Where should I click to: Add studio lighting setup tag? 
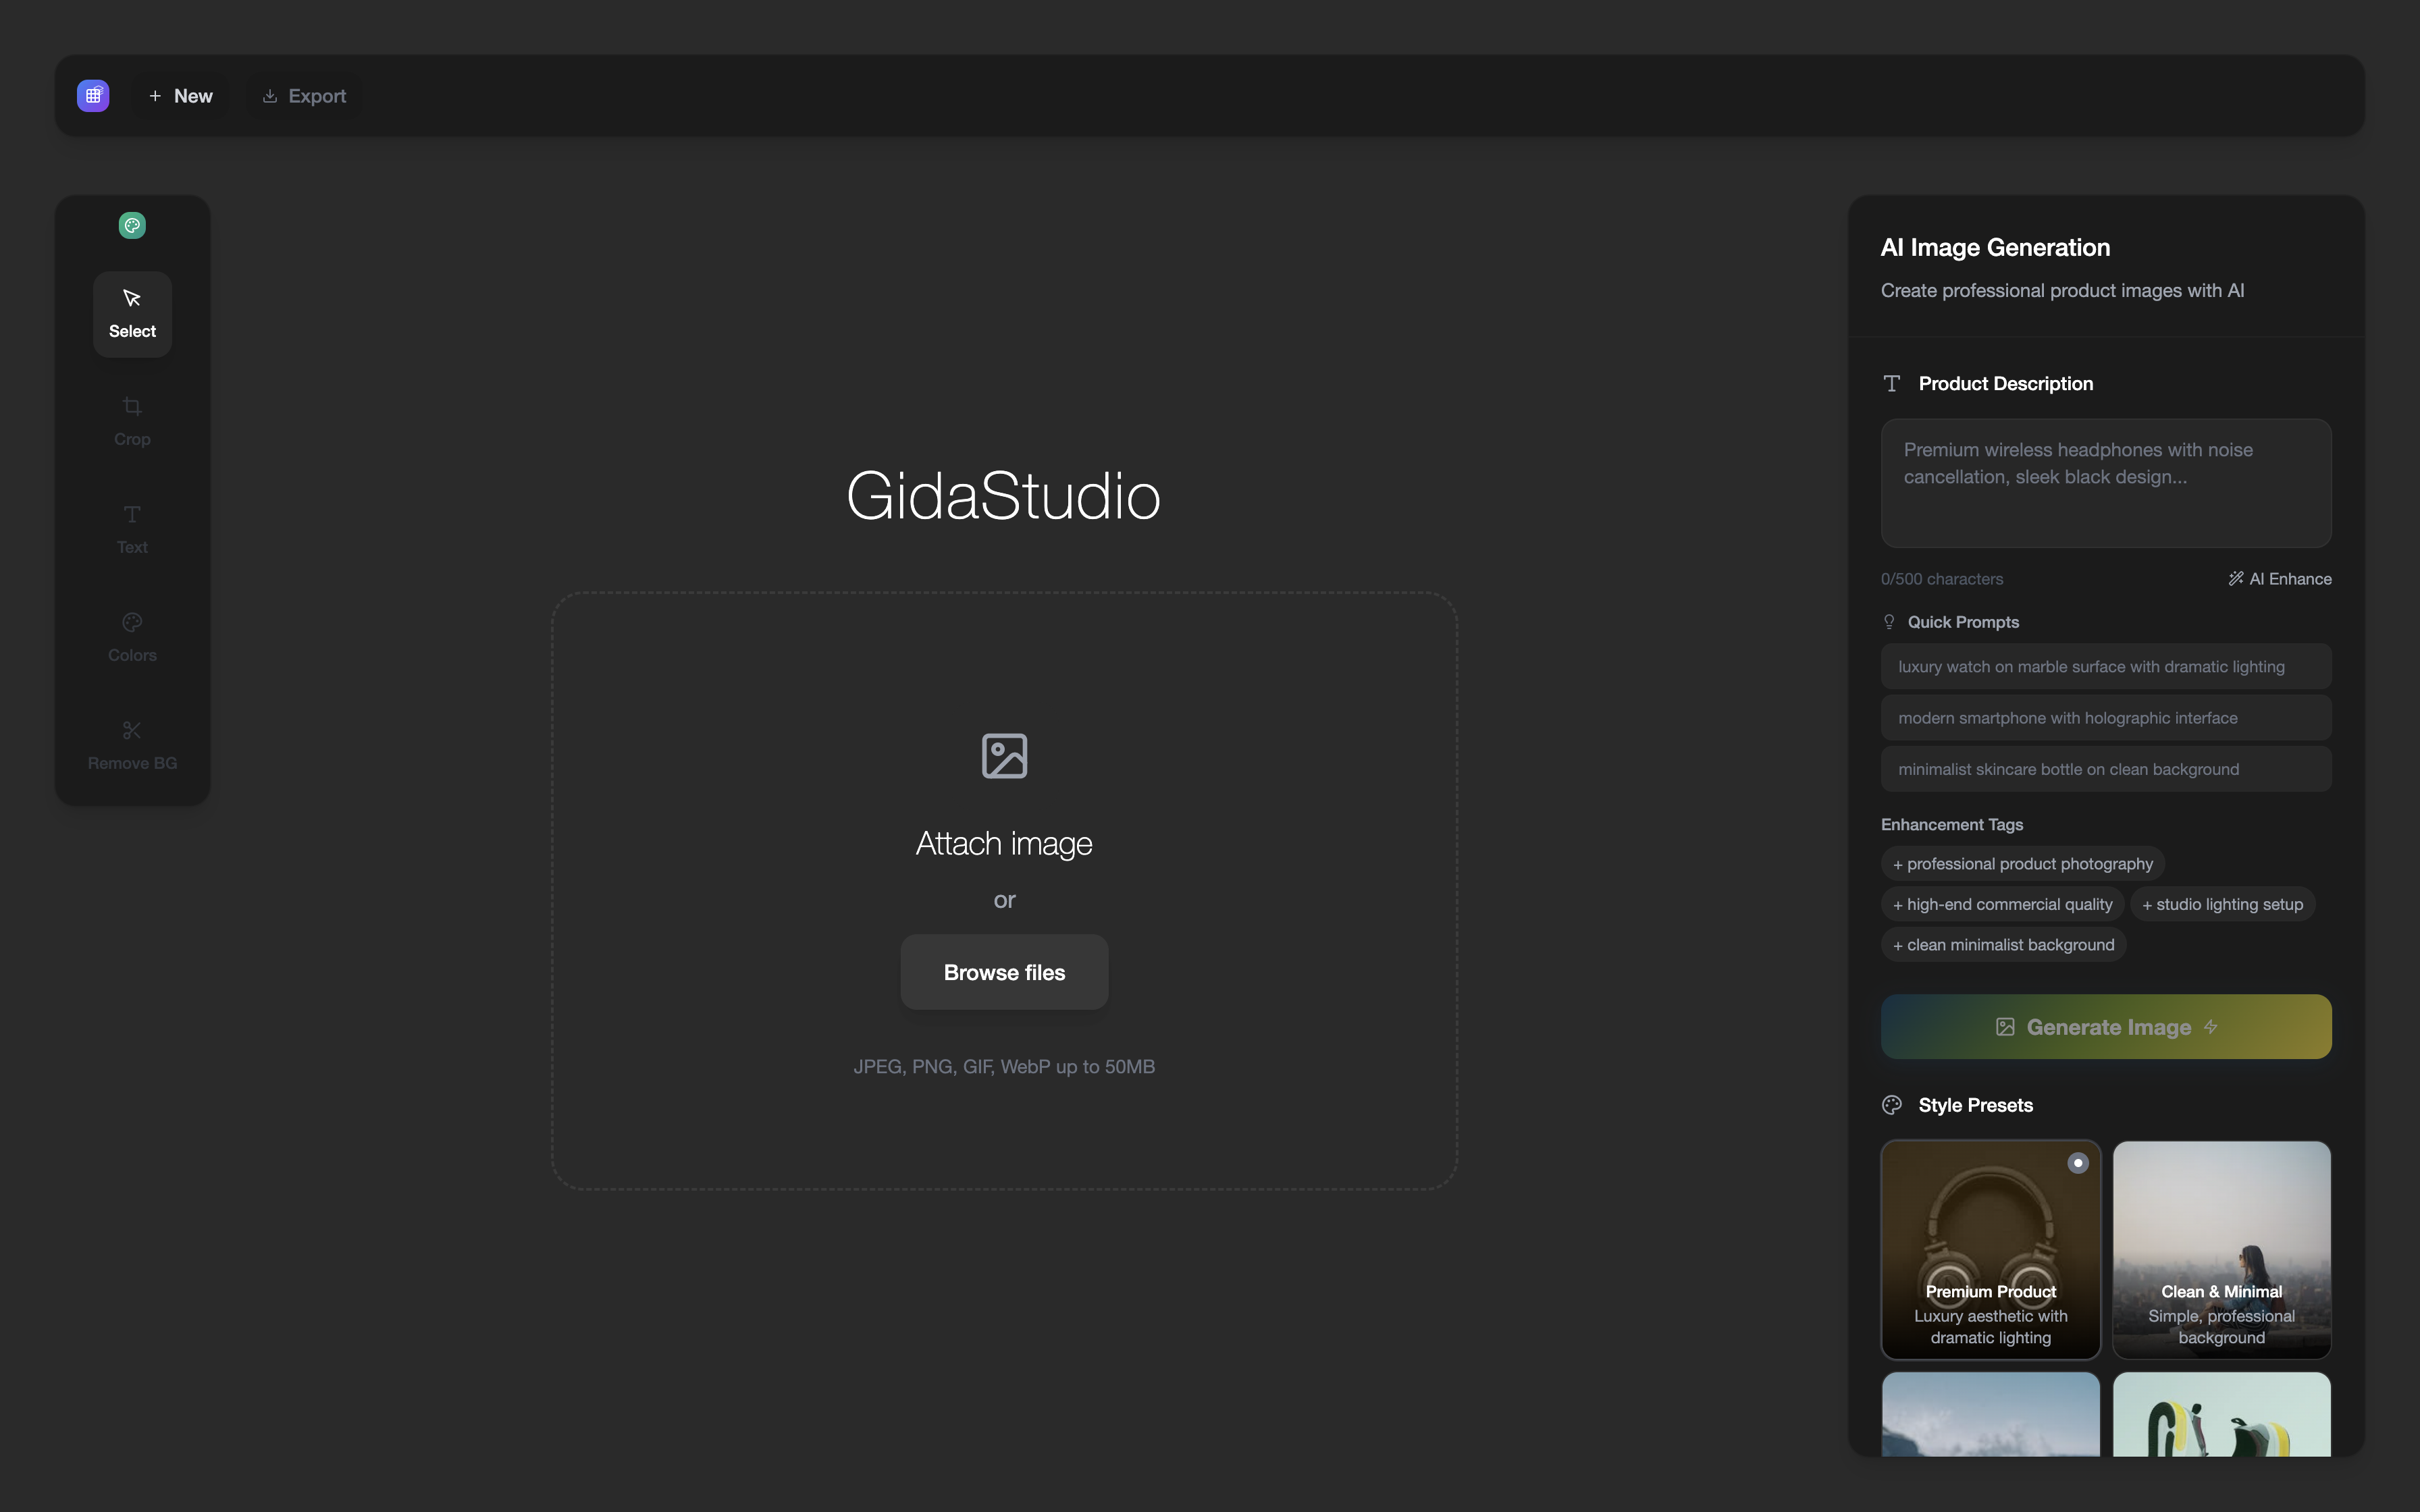coord(2222,904)
